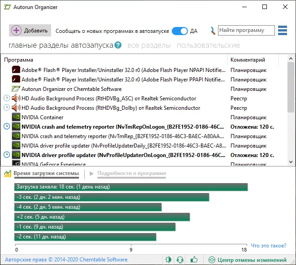Toggle notify about new autorun programs switch

coord(180,31)
